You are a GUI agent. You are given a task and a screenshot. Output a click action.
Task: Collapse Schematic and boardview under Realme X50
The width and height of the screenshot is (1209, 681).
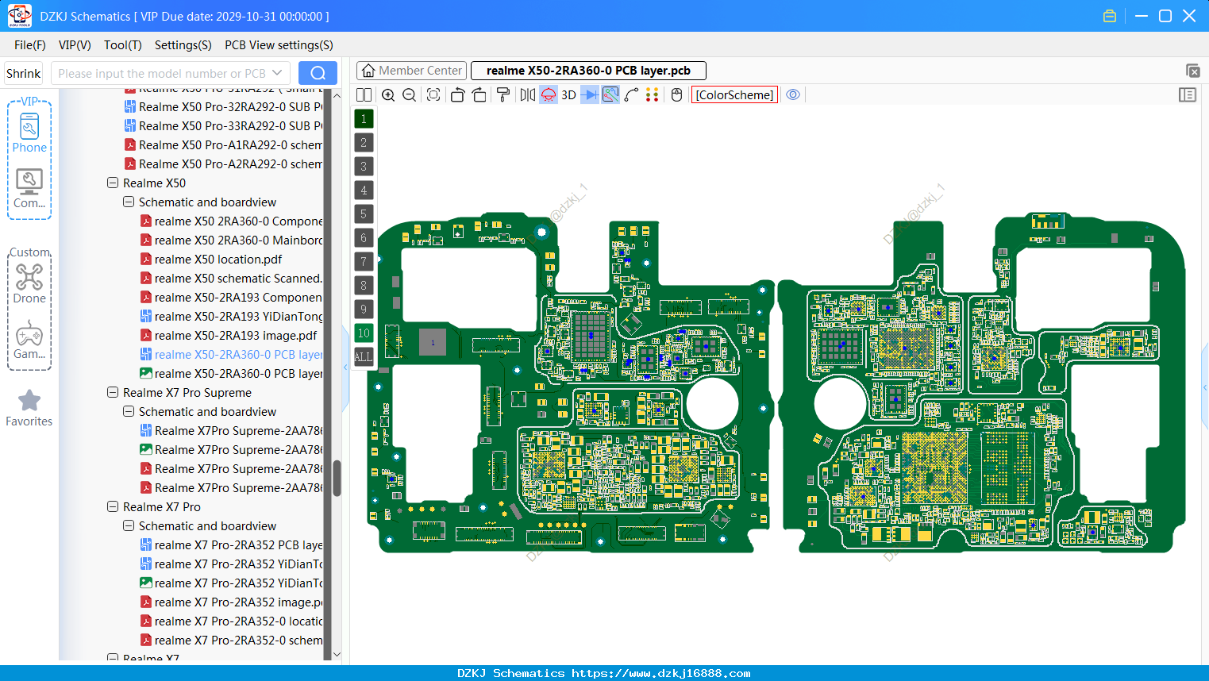point(129,202)
